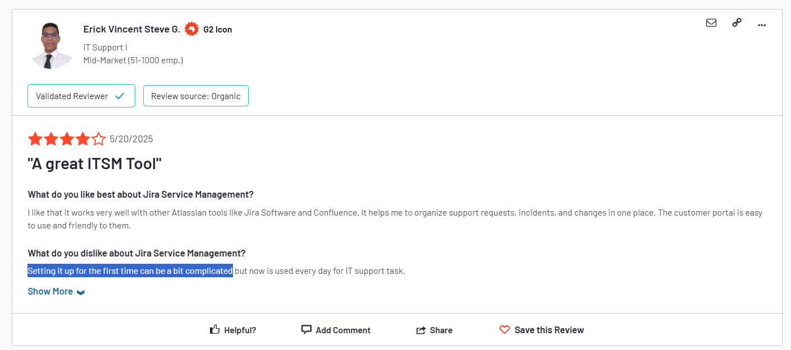Copy review link via chain icon

coord(737,23)
